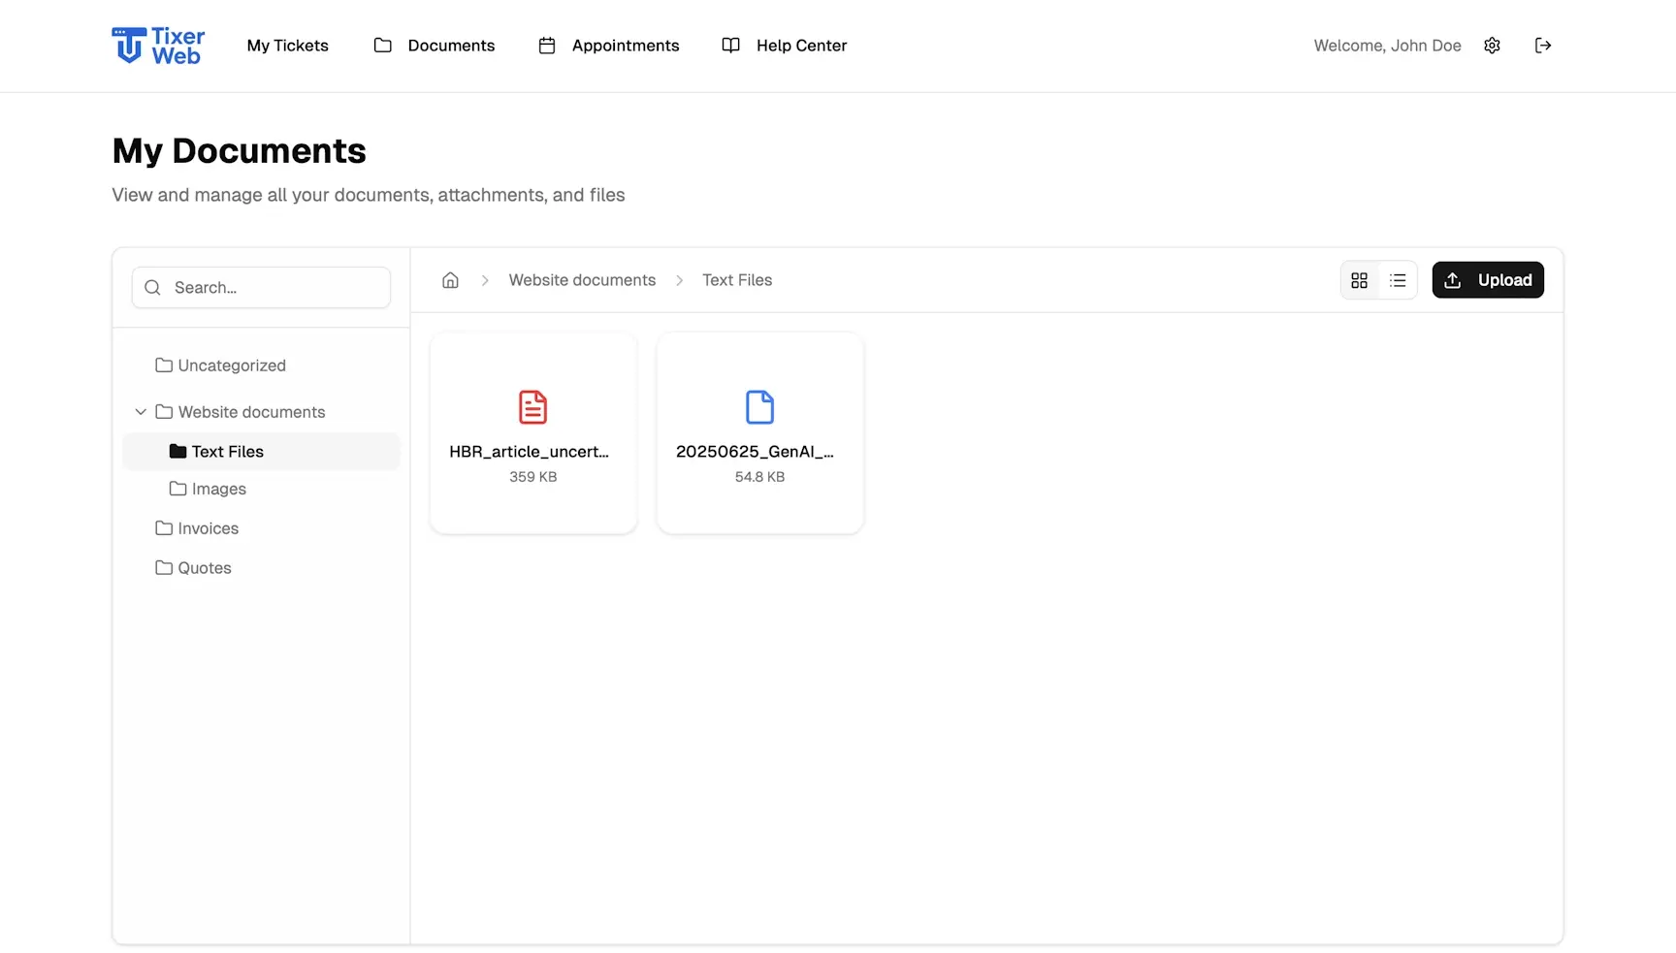The width and height of the screenshot is (1676, 953).
Task: Open the Uncategorized folder
Action: pos(232,365)
